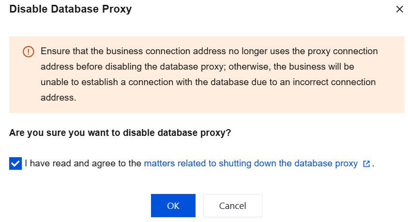Viewport: 408px width, 222px height.
Task: Click the "Are you sure" confirmation question
Action: pyautogui.click(x=120, y=133)
